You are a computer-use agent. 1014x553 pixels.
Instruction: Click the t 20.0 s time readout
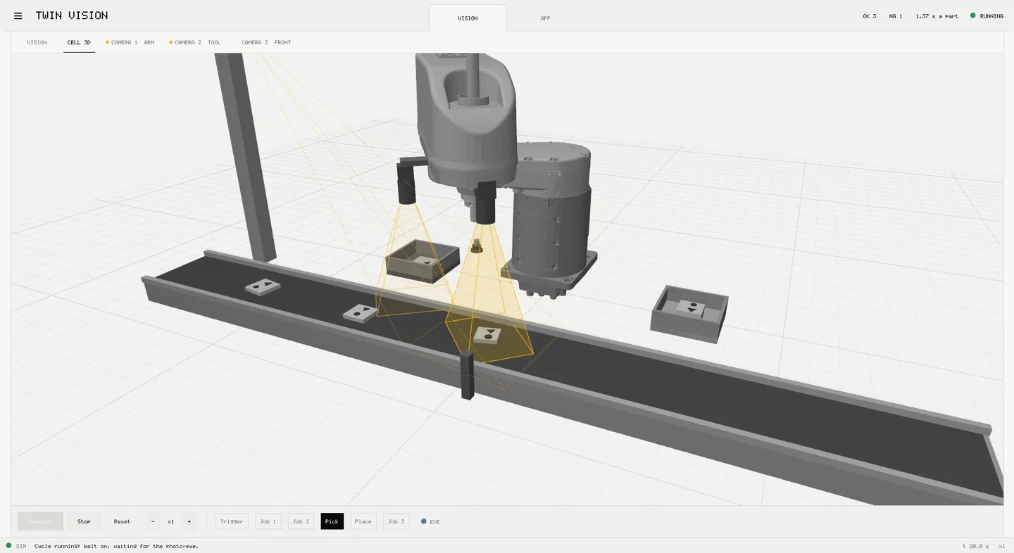pos(976,546)
